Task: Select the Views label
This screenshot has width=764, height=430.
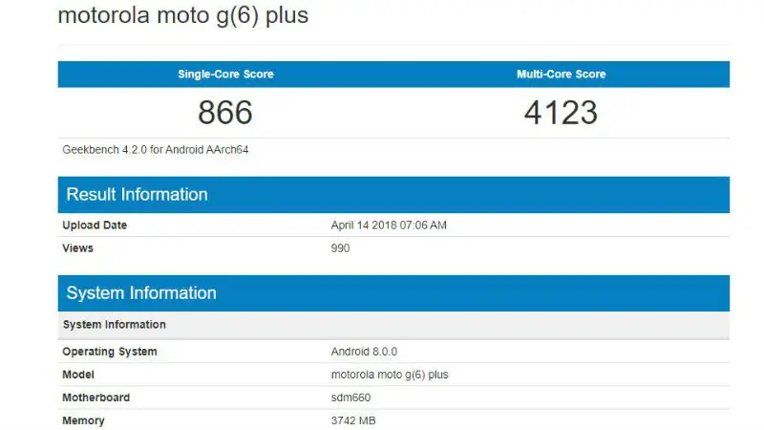Action: [77, 248]
